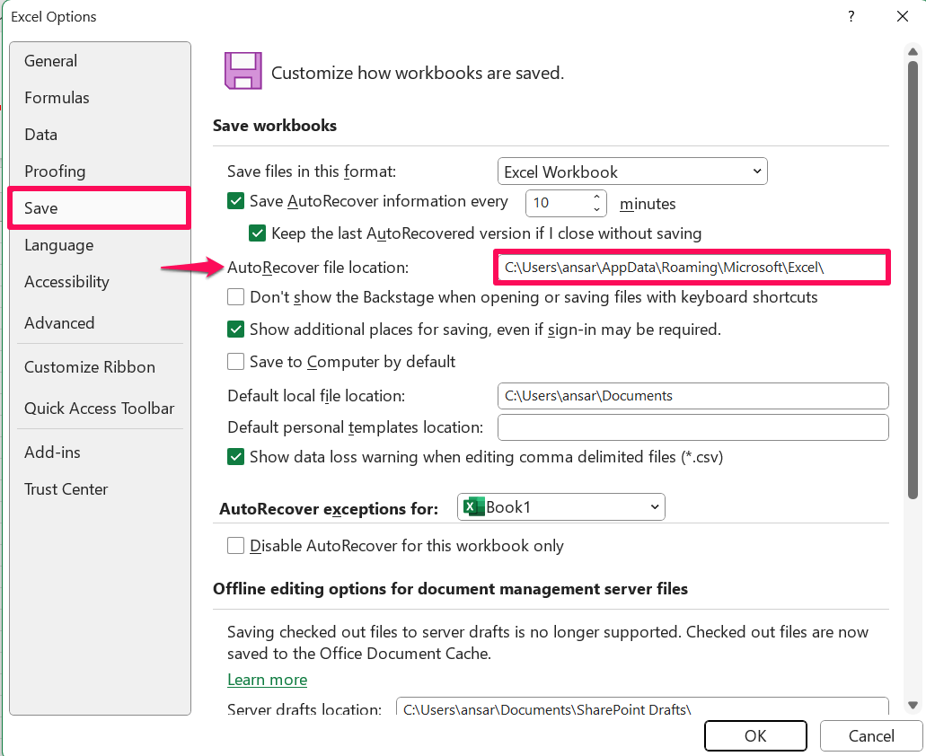
Task: Toggle Show data loss warning for csv
Action: click(x=235, y=457)
